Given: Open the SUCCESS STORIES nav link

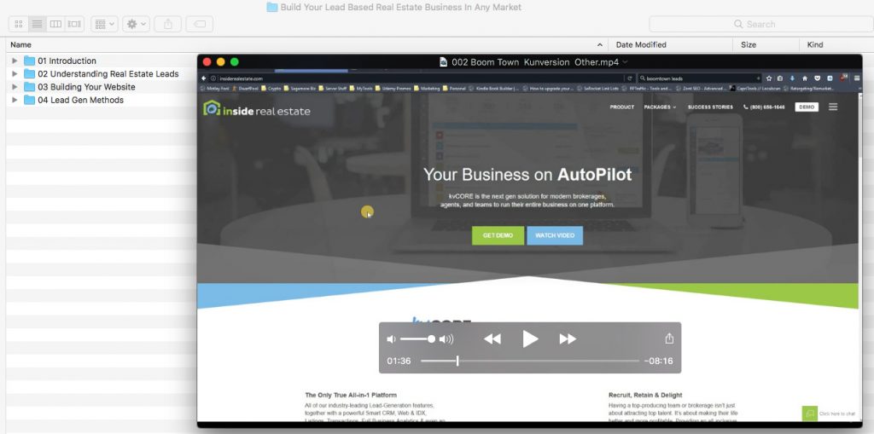Looking at the screenshot, I should [x=710, y=107].
